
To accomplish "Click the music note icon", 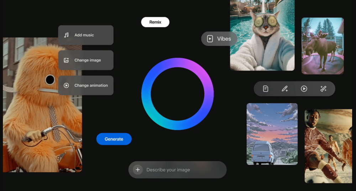I will click(66, 35).
